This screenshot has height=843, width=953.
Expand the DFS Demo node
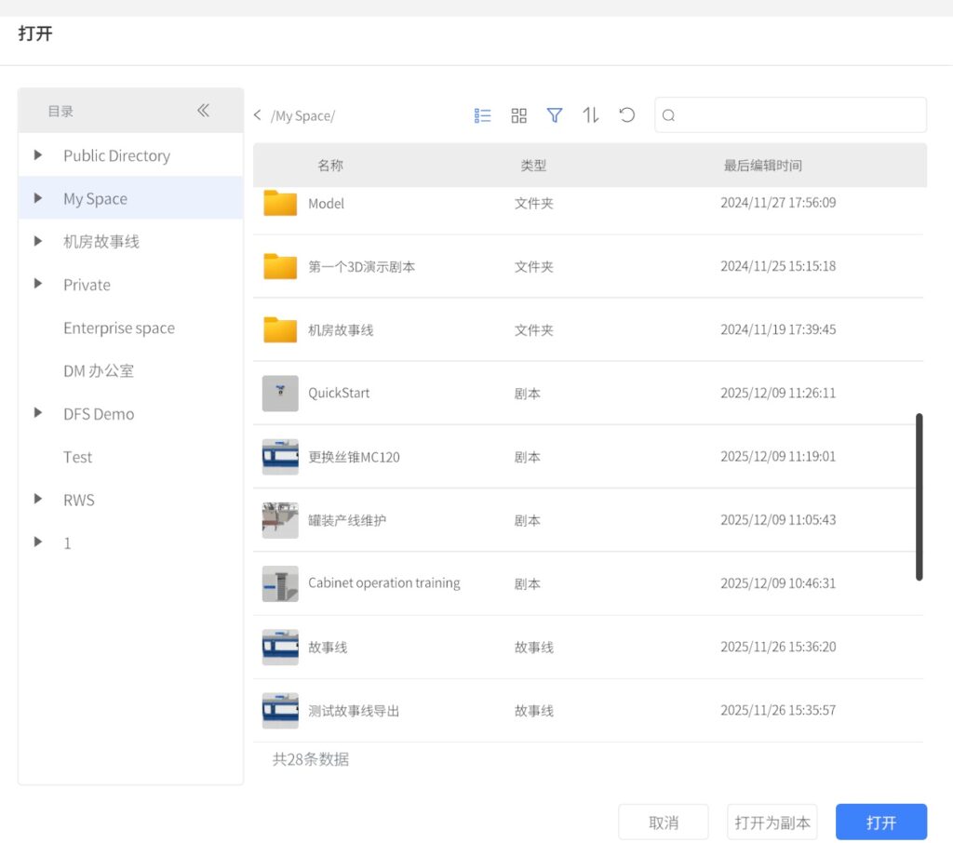tap(38, 413)
